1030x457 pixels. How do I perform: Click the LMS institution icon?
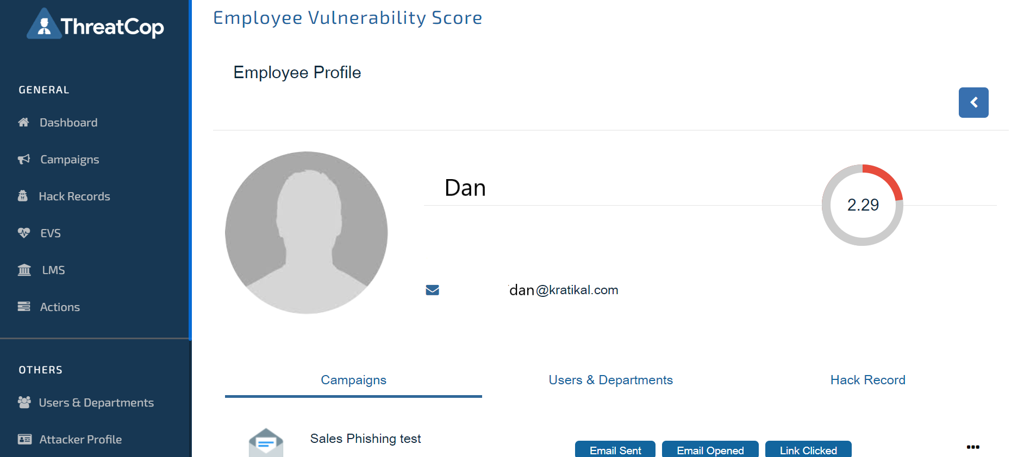tap(24, 270)
